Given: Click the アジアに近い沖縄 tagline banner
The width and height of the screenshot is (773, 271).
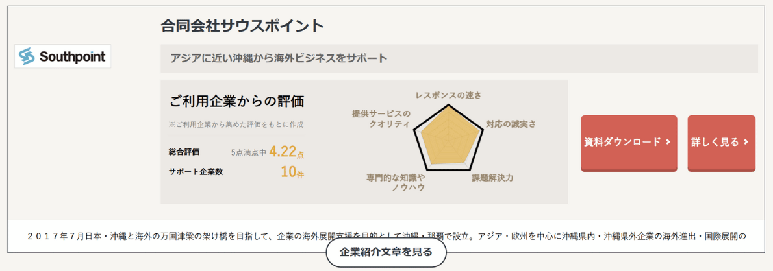Looking at the screenshot, I should point(459,58).
